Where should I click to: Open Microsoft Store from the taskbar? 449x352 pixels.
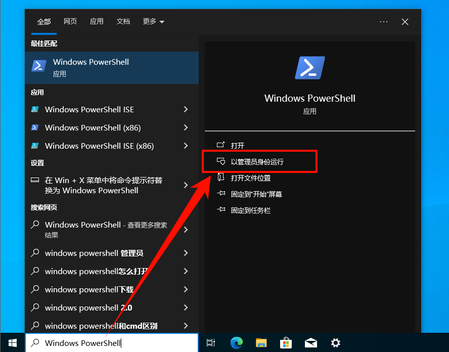tap(286, 343)
